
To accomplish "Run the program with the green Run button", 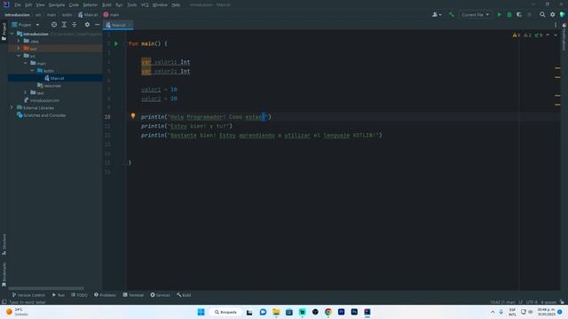I will (499, 15).
